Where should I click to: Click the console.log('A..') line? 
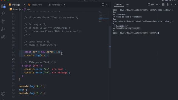pos(32,86)
